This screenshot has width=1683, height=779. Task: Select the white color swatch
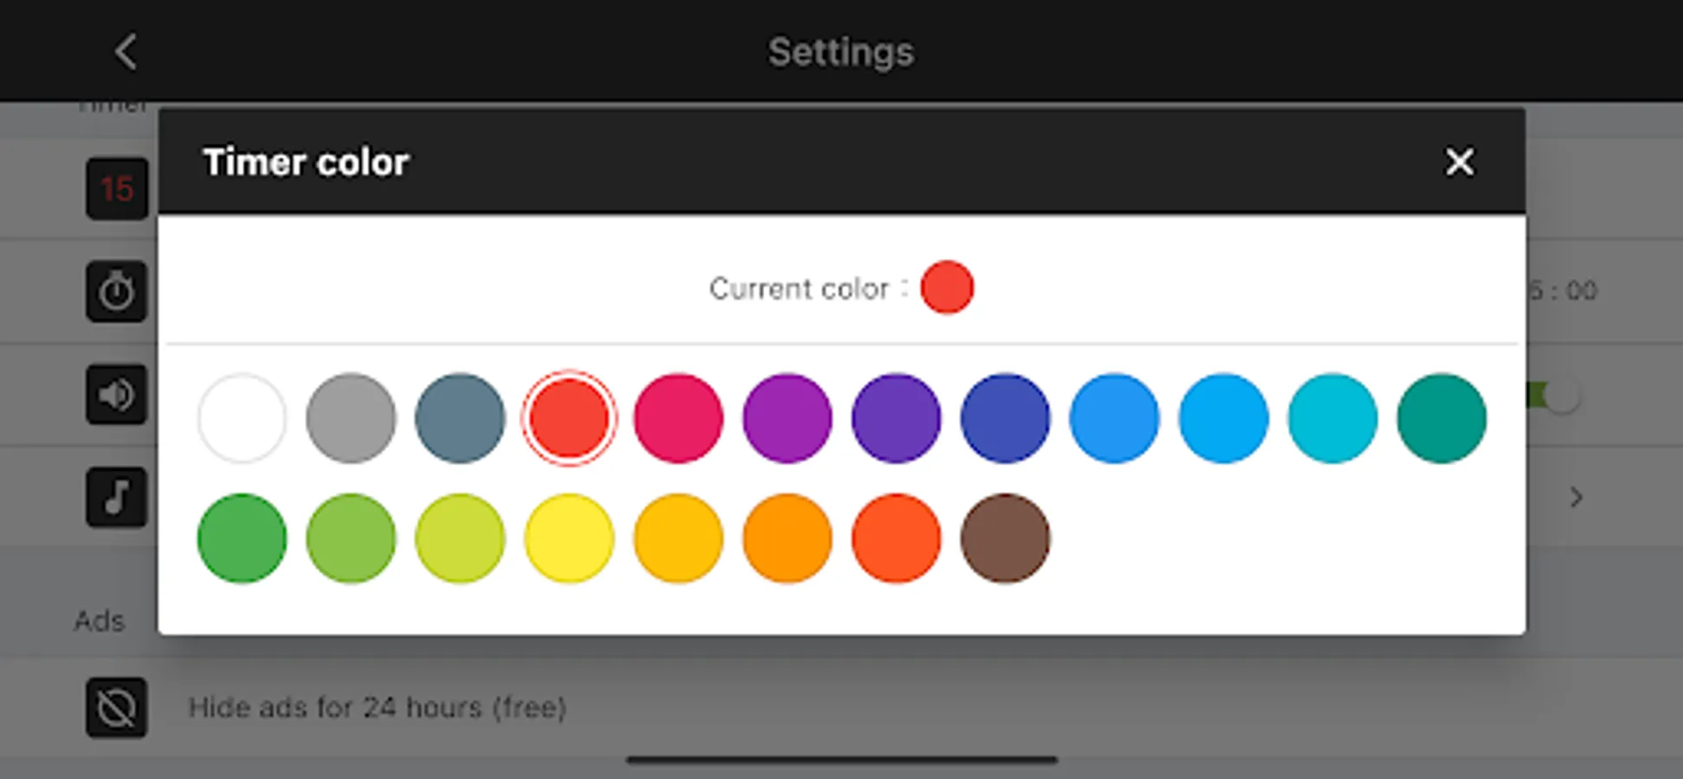click(242, 418)
